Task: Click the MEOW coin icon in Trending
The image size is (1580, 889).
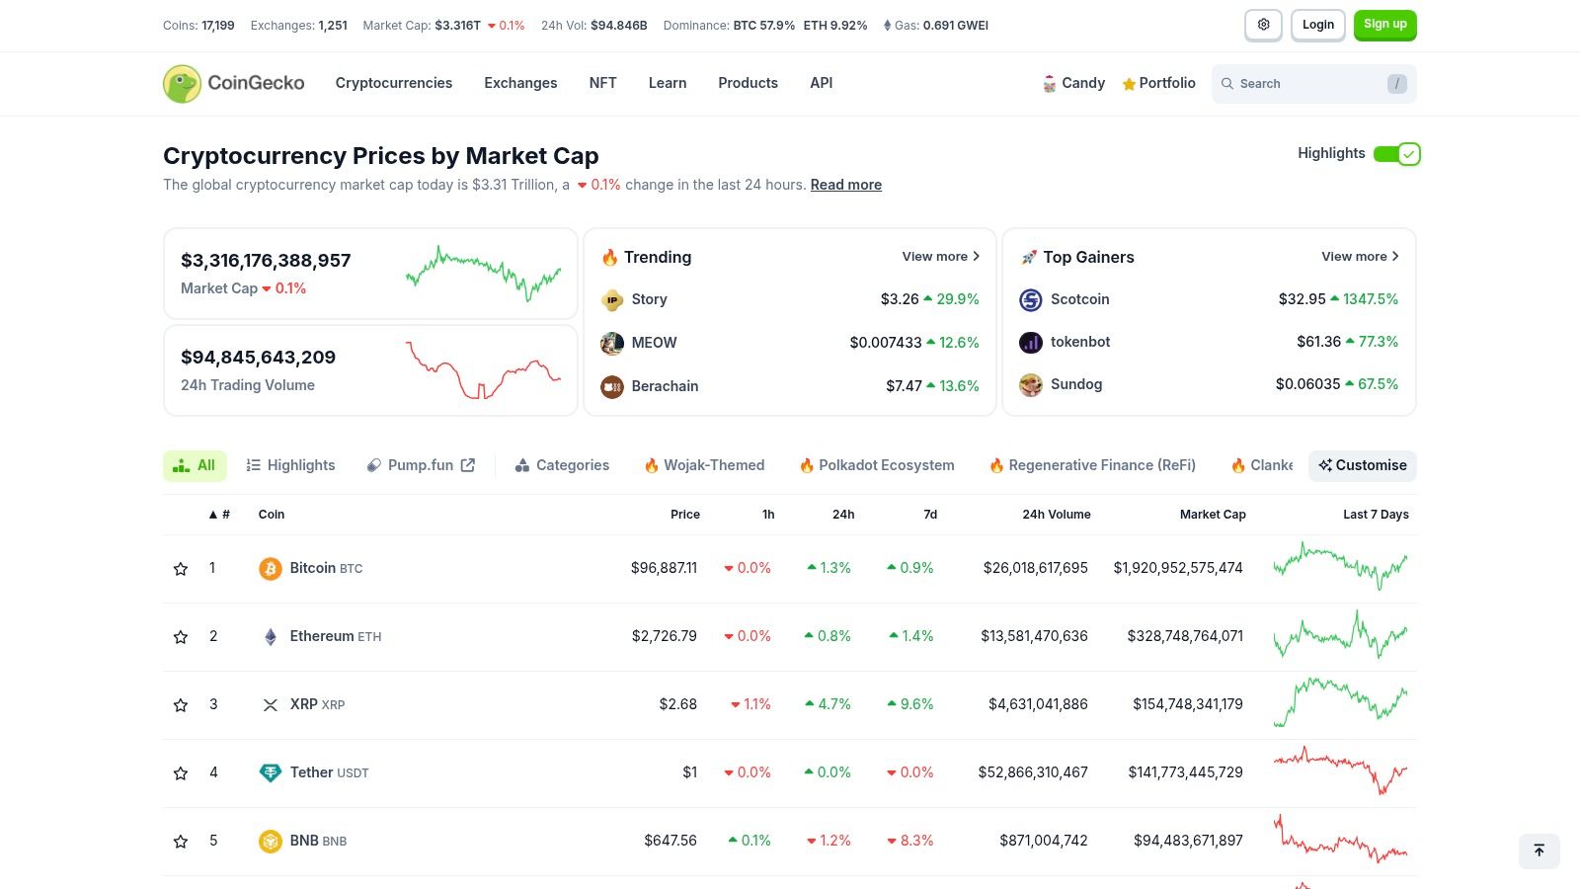Action: pos(612,343)
